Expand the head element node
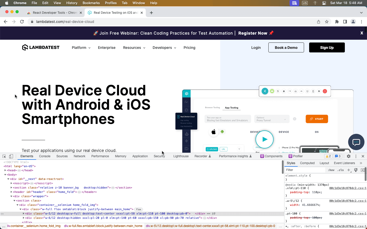367x229 pixels. click(5, 170)
